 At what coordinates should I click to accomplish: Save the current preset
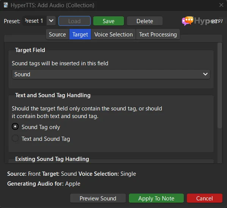point(109,21)
